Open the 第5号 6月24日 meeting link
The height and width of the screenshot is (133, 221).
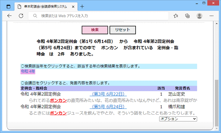(x=108, y=106)
